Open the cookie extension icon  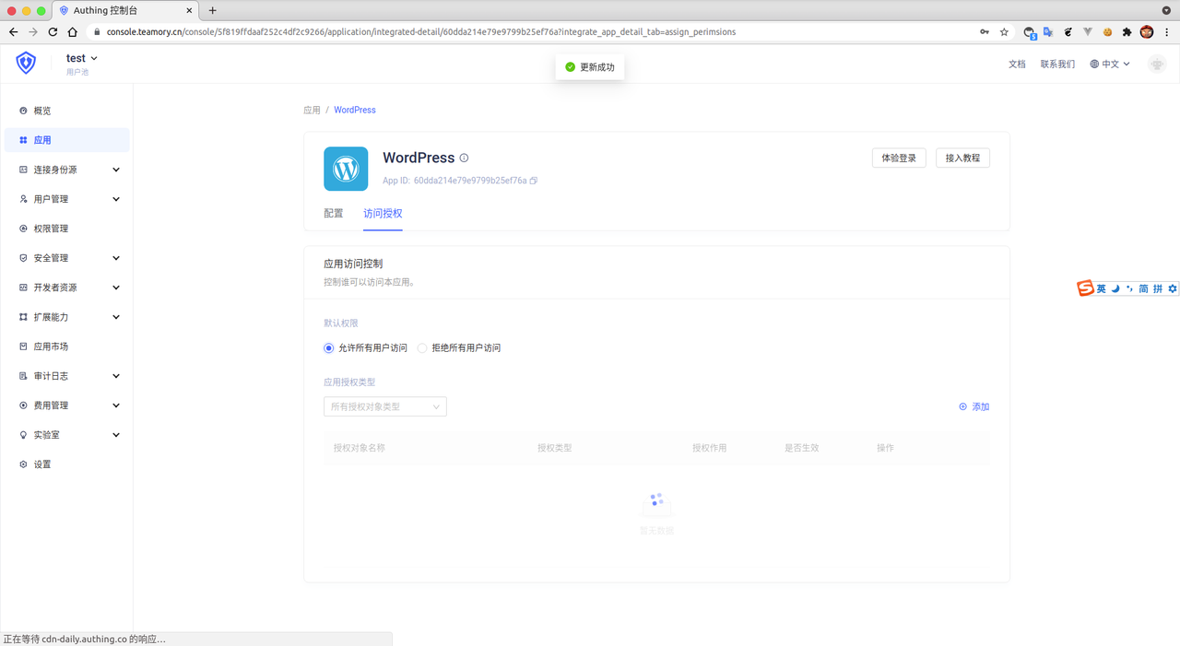point(1107,31)
